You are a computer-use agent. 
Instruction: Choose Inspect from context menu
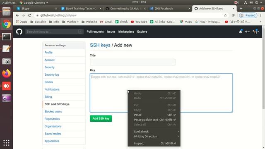coord(154,144)
